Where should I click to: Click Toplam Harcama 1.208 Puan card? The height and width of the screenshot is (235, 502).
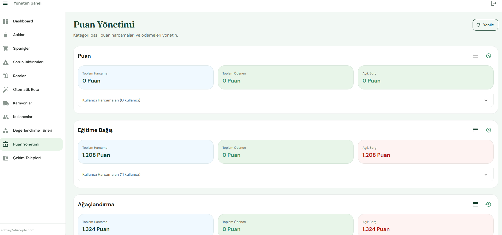coord(146,152)
